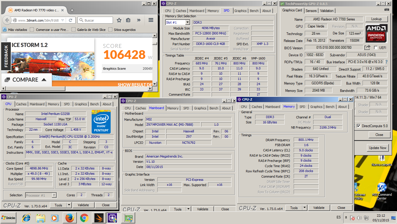
Task: Click the Firefox URL address field
Action: (x=39, y=20)
